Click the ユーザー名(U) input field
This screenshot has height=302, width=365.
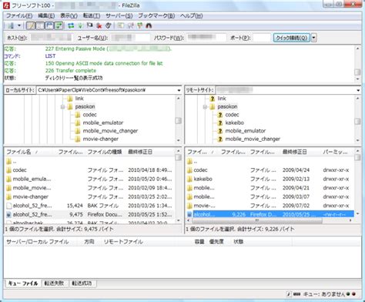[x=130, y=38]
